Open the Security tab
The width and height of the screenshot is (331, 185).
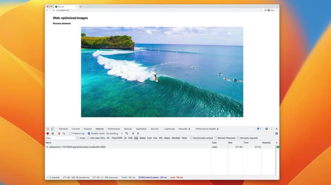tap(154, 129)
